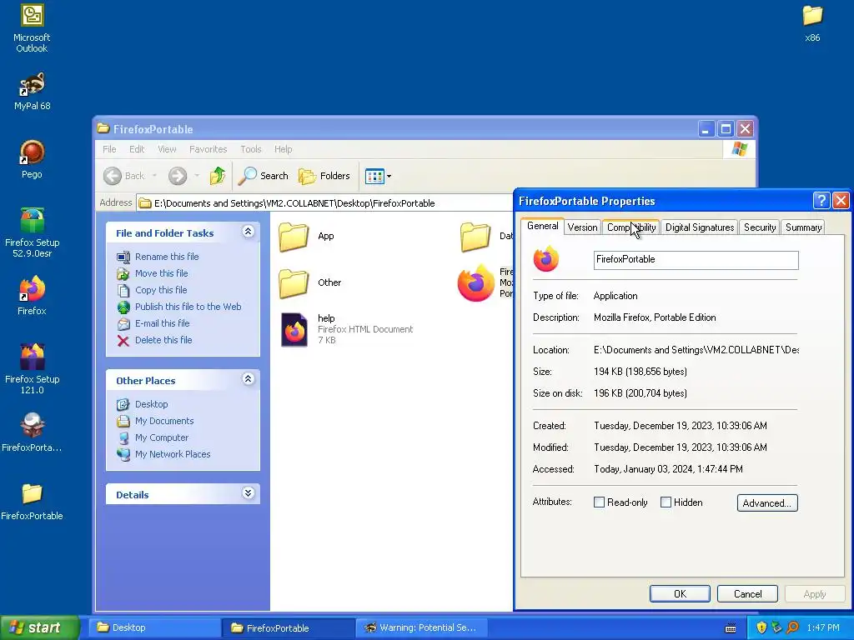Cancel the Properties dialog
The width and height of the screenshot is (854, 640).
747,593
